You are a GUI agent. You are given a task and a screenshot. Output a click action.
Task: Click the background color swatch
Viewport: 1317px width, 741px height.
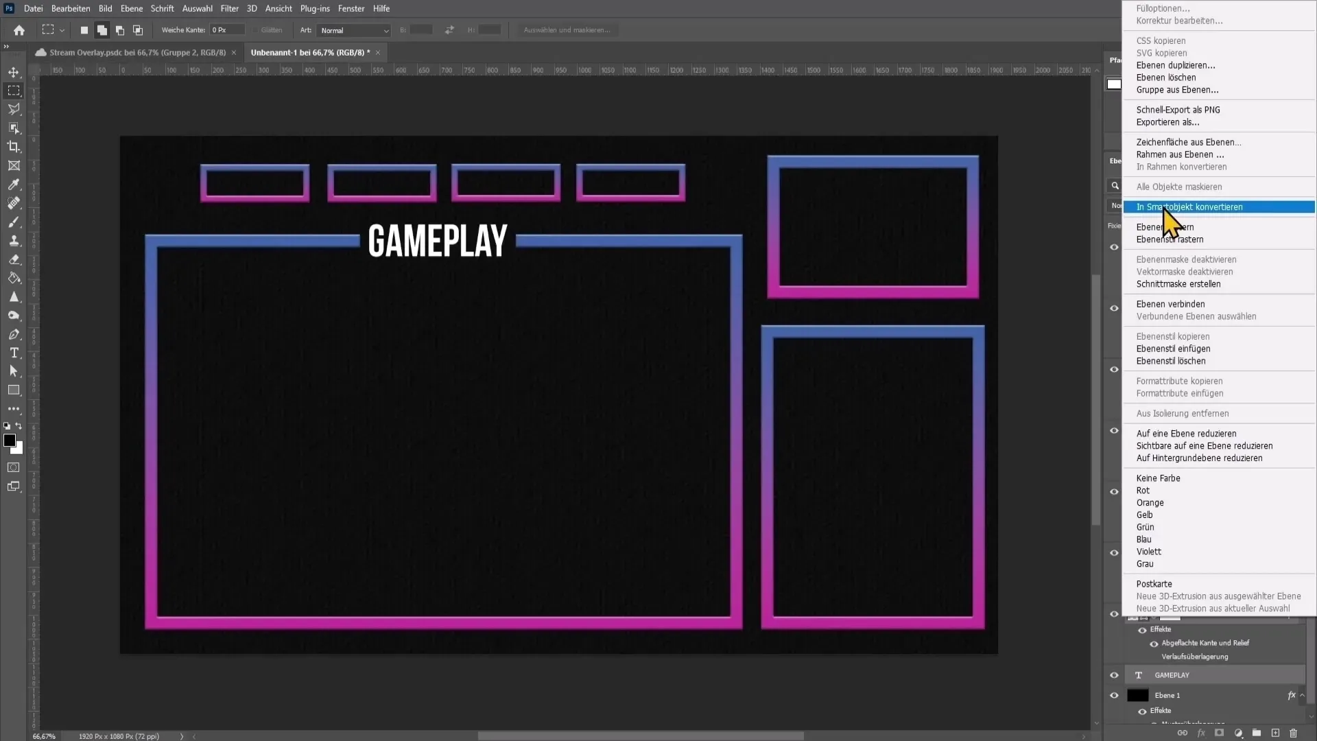pyautogui.click(x=19, y=449)
